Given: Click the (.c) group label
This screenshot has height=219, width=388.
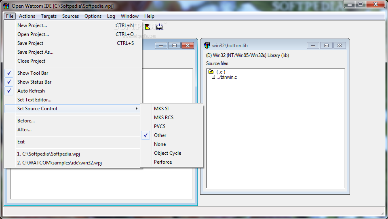Looking at the screenshot, I should (x=221, y=72).
